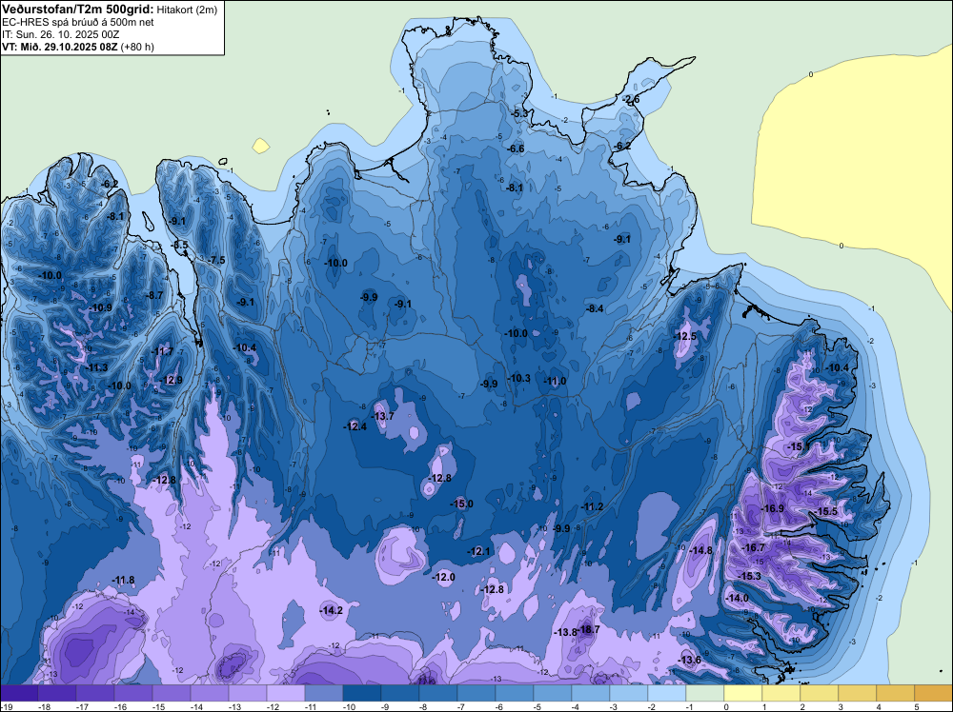Click the -11.3 temperature label
The image size is (953, 712).
click(96, 367)
